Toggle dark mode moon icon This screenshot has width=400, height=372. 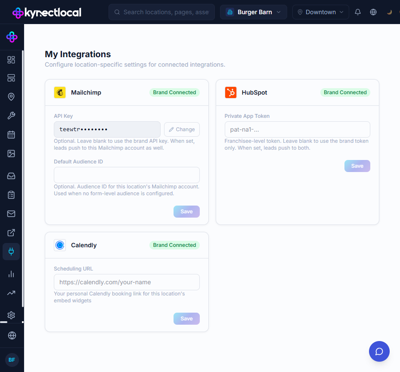[x=389, y=12]
